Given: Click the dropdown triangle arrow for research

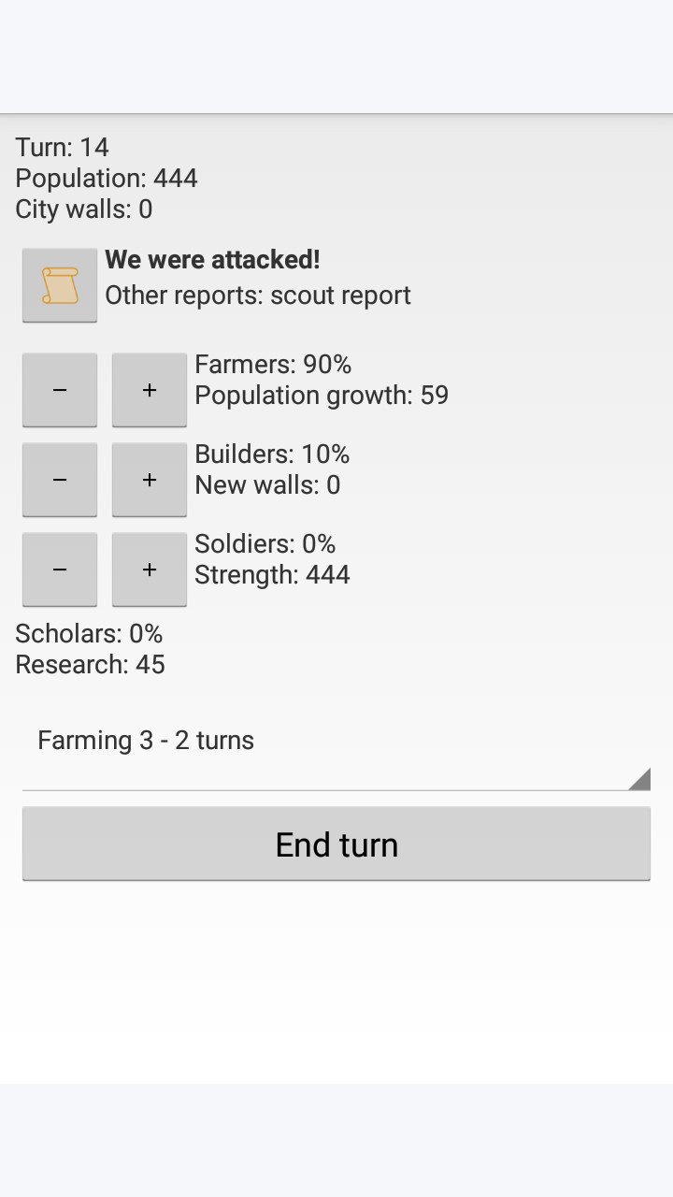Looking at the screenshot, I should click(x=639, y=779).
